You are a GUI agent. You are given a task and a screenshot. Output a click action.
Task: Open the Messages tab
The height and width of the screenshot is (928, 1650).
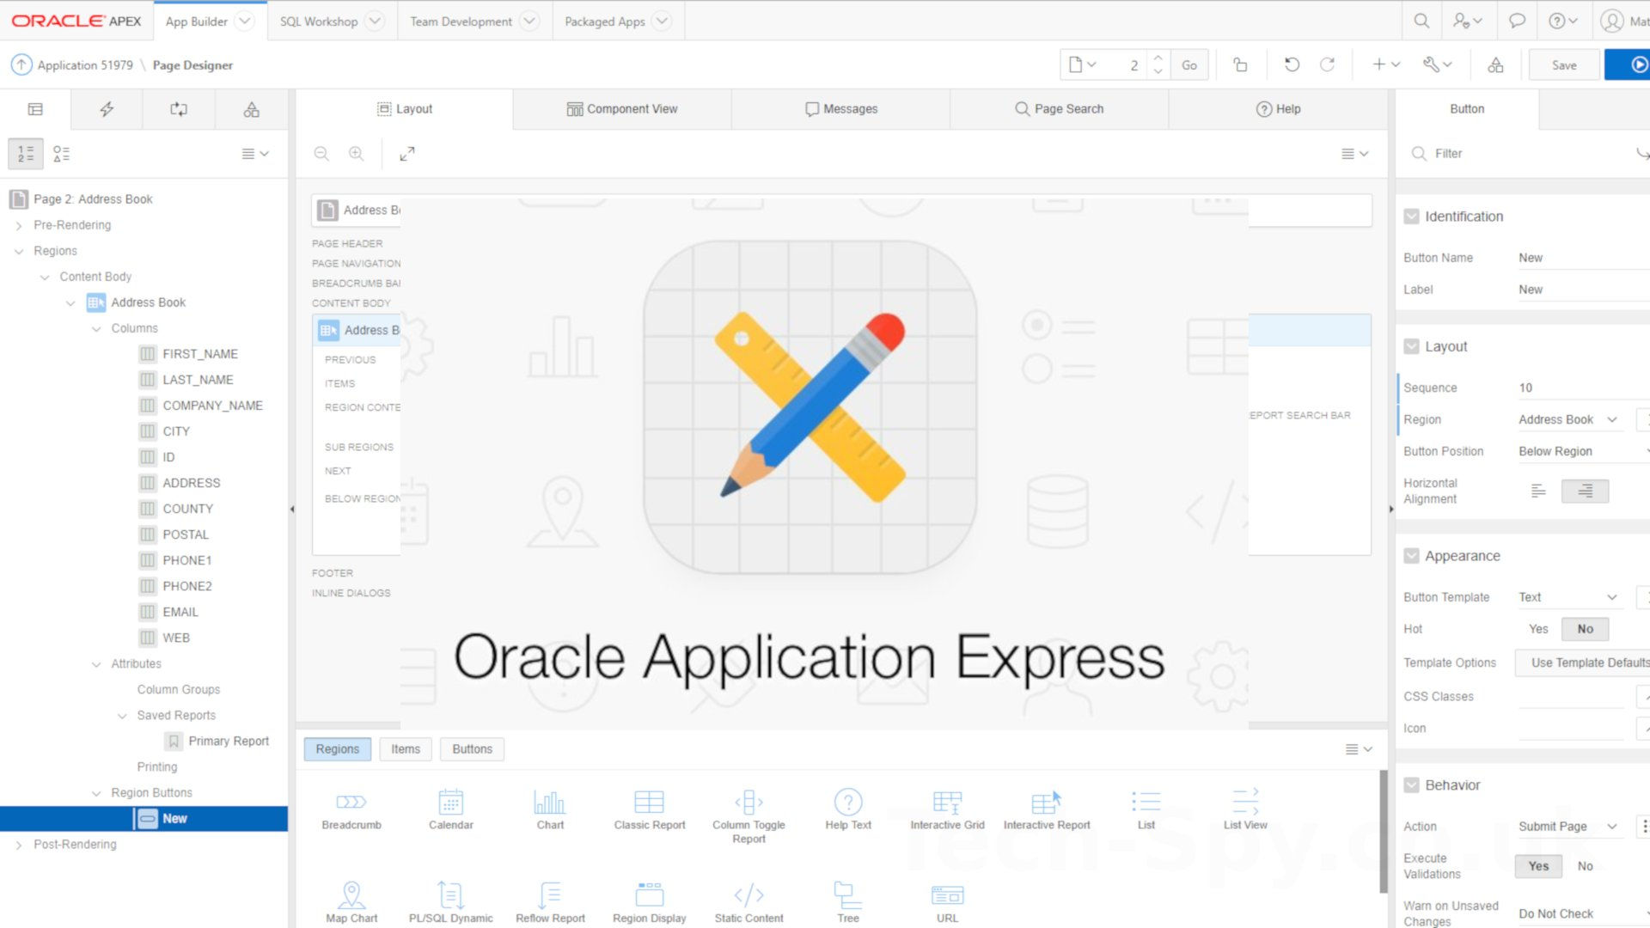pyautogui.click(x=841, y=109)
